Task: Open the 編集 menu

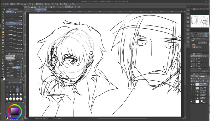Action: pos(13,4)
